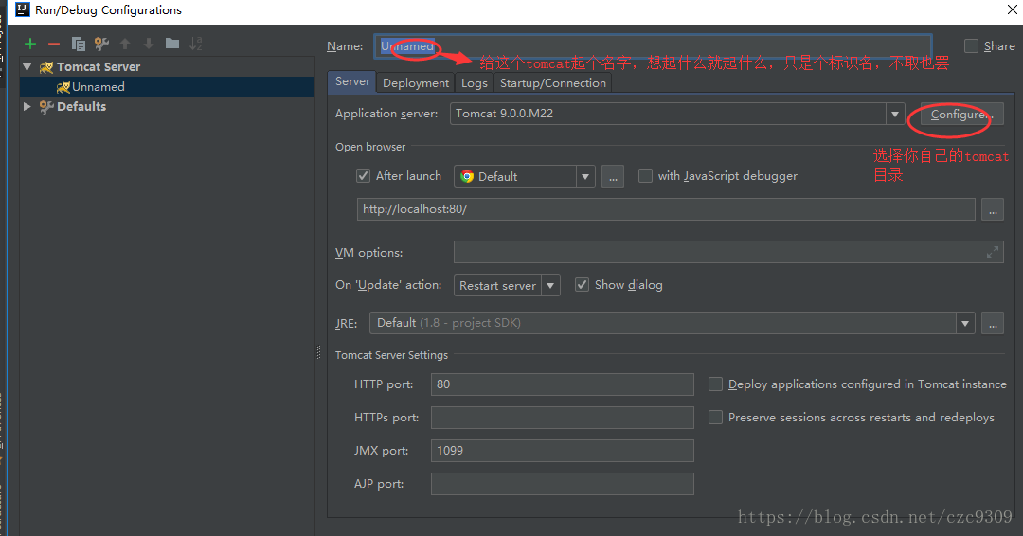Screen dimensions: 1023x536
Task: Uncheck After launch option
Action: 364,175
